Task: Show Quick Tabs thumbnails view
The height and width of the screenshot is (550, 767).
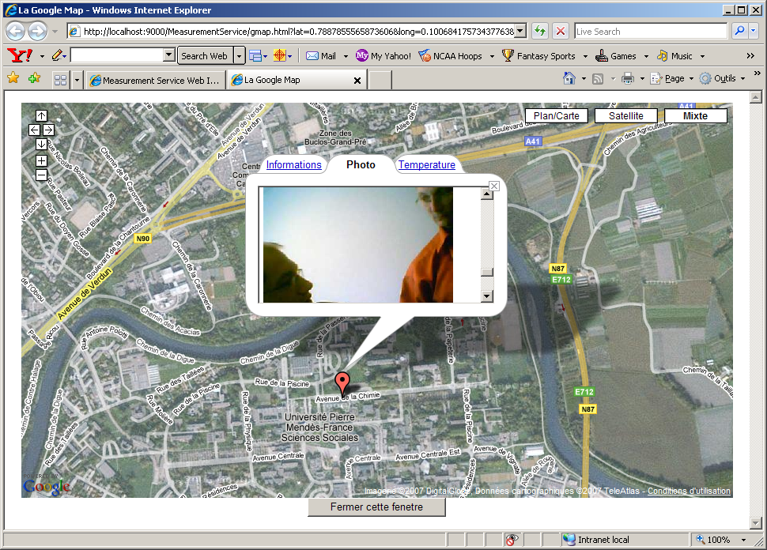Action: [x=61, y=80]
